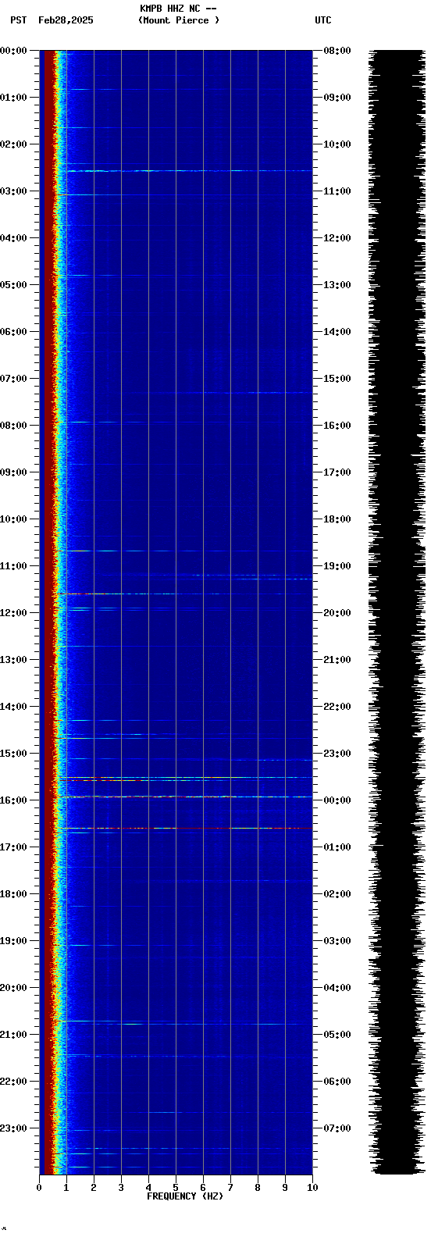
Task: Click the 15:00 UTC label on right axis
Action: coord(337,379)
